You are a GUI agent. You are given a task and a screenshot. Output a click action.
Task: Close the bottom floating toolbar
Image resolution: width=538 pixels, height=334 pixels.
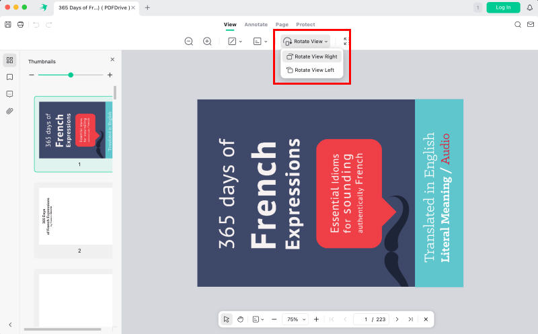426,319
